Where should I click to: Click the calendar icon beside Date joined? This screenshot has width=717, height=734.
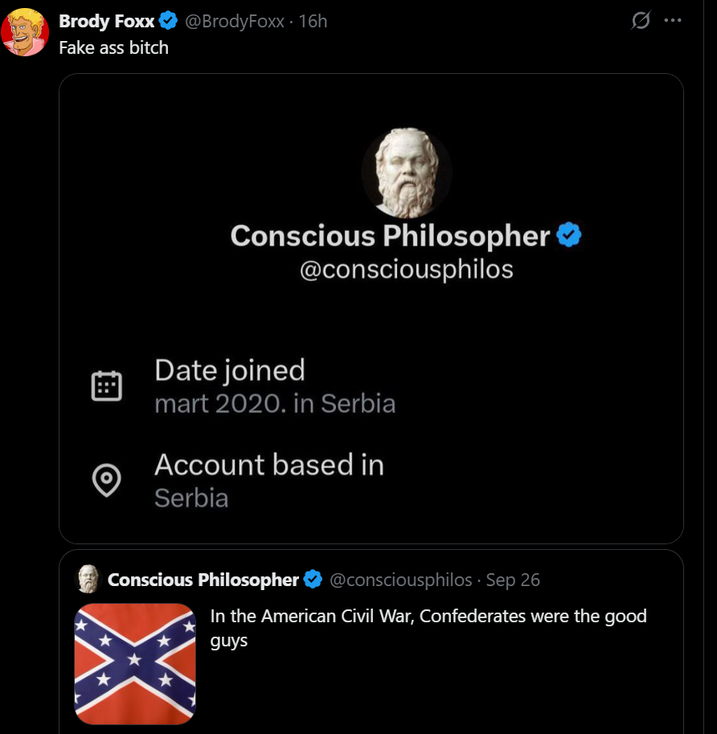point(106,386)
